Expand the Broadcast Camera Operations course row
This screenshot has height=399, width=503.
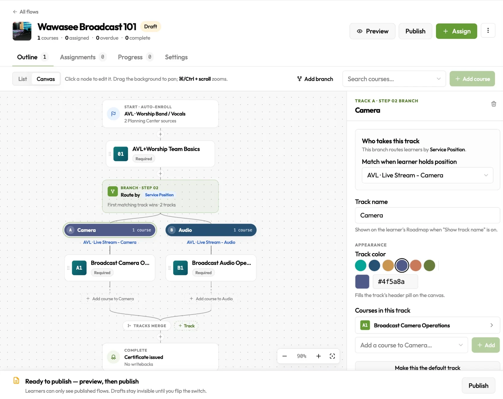coord(427,325)
